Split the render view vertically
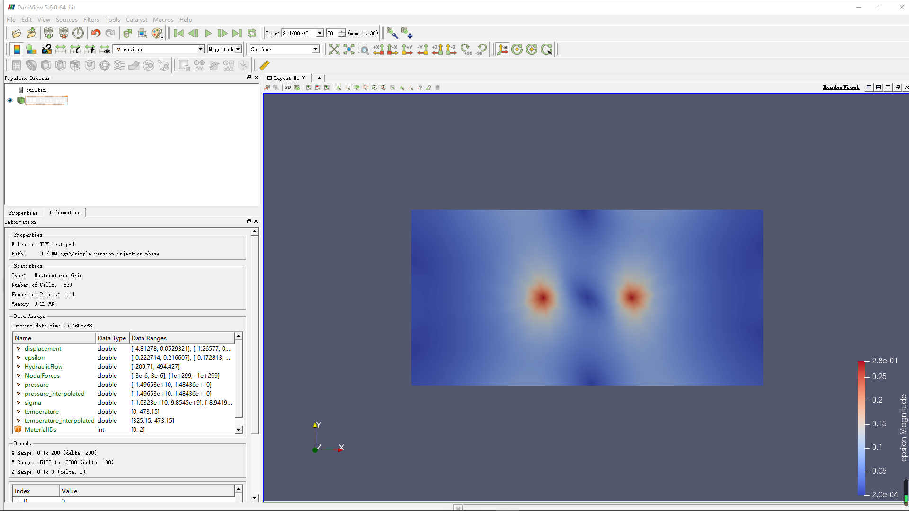The image size is (909, 511). [878, 87]
